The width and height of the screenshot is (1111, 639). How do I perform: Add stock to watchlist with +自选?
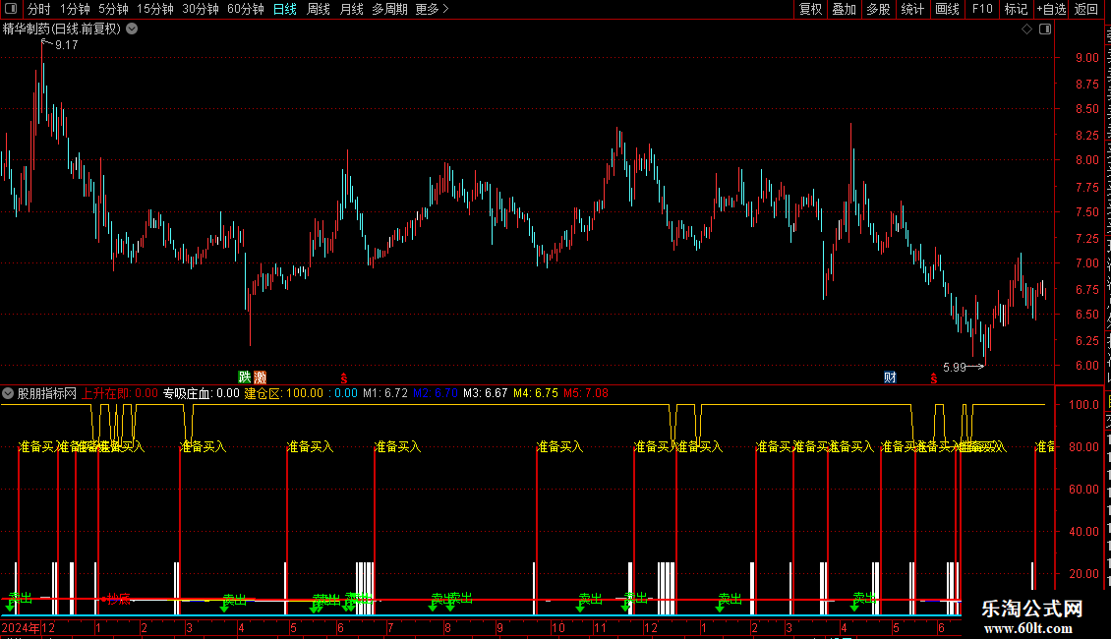(x=1051, y=9)
